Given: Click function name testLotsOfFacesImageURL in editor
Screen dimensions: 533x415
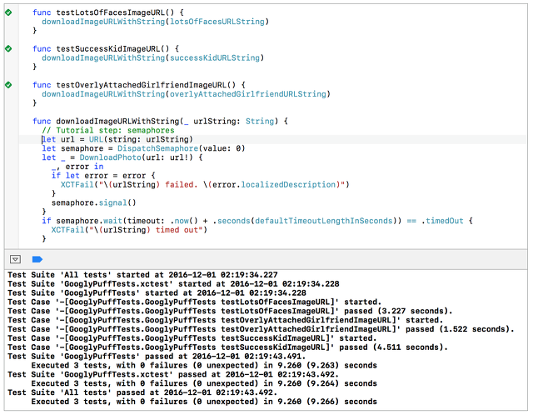Looking at the screenshot, I should [112, 12].
